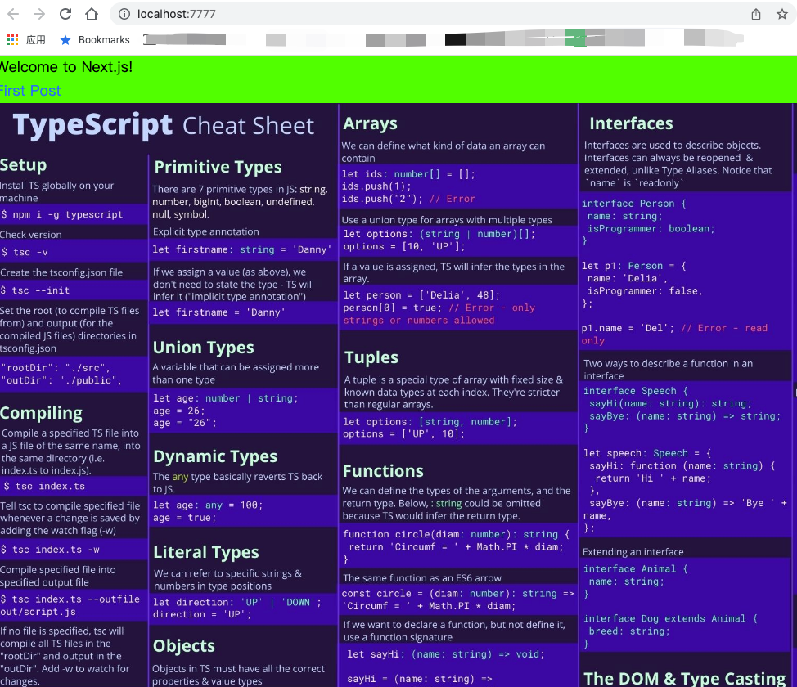
Task: Click the '$ tsc -v' command line
Action: (24, 252)
